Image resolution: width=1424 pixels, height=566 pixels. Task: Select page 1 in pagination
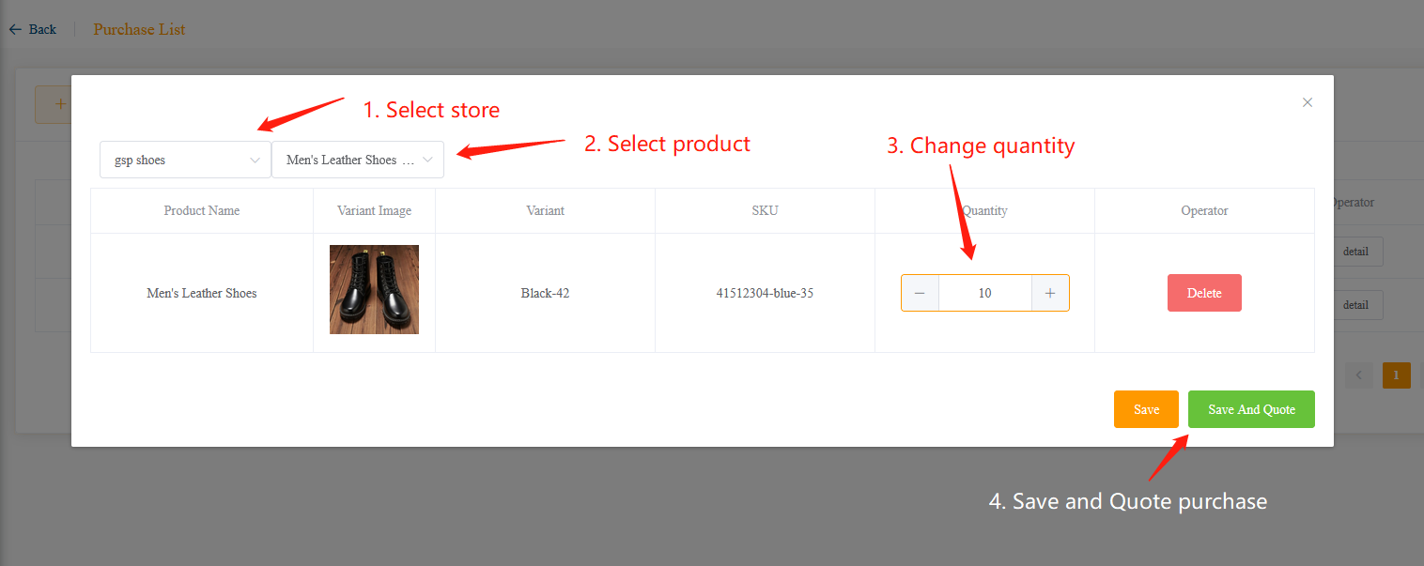(x=1396, y=375)
